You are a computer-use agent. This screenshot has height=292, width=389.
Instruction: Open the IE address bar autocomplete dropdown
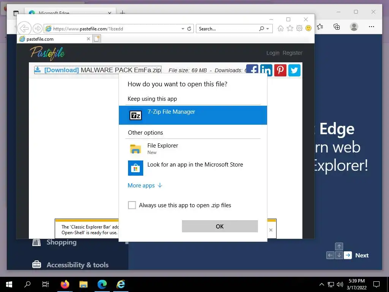pyautogui.click(x=183, y=29)
